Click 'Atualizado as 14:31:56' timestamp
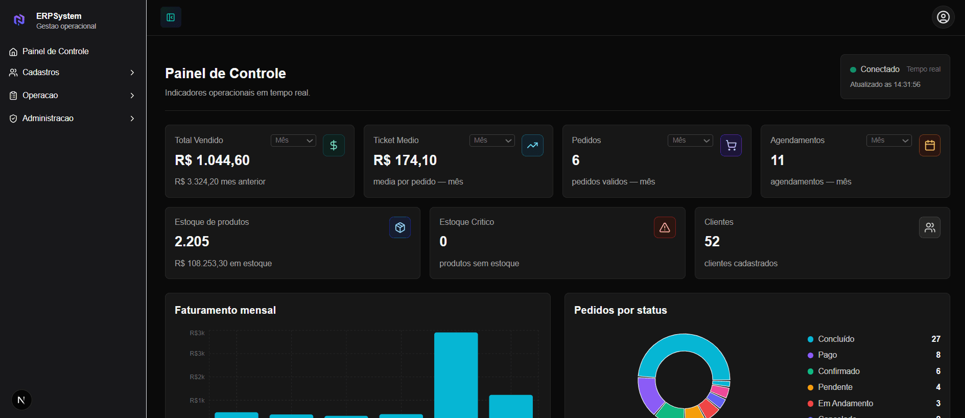The width and height of the screenshot is (965, 418). click(885, 85)
